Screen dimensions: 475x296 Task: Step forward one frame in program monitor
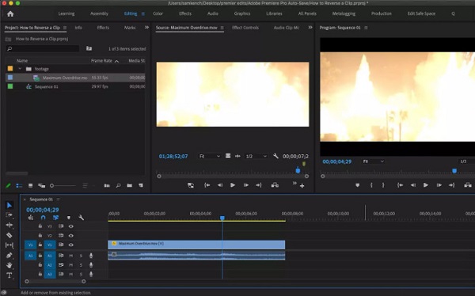[x=439, y=185]
